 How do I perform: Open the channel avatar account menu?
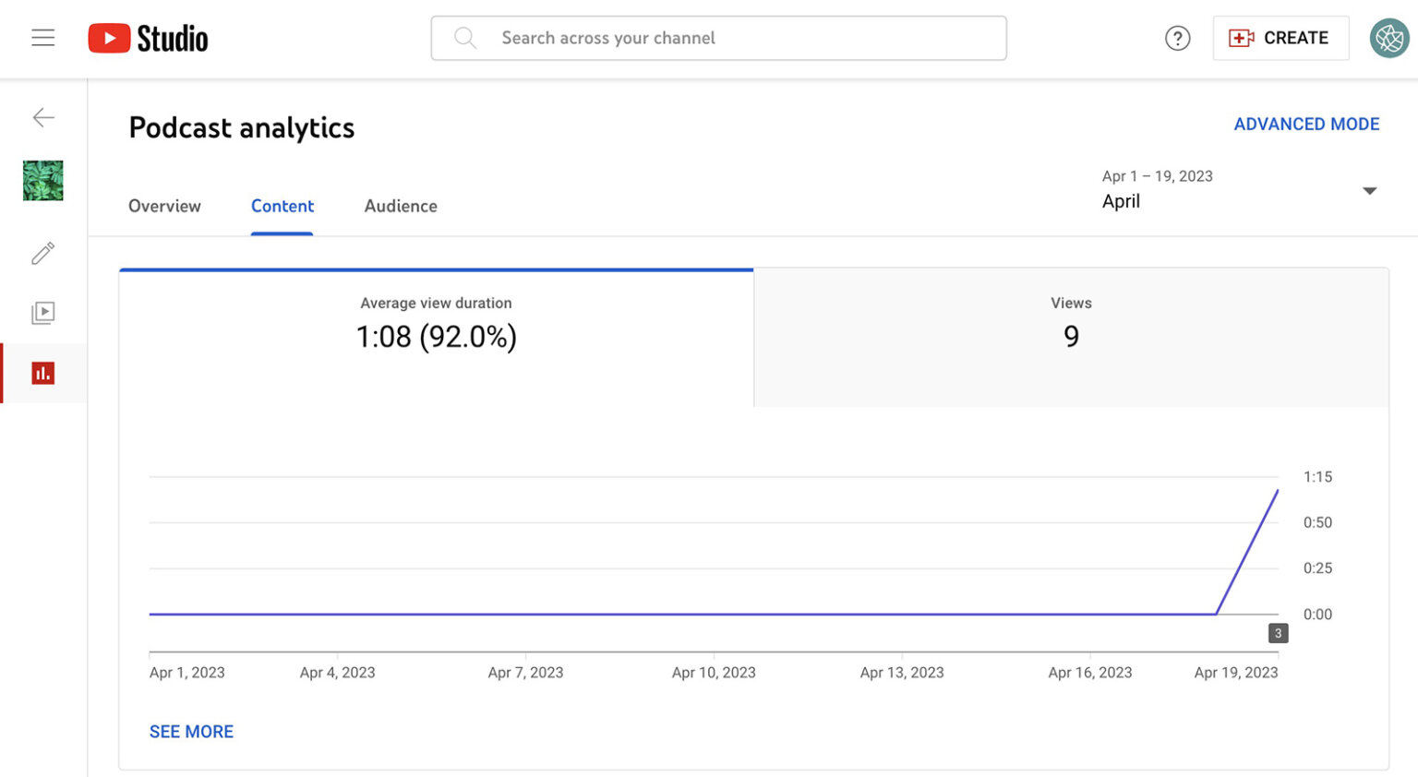1388,38
